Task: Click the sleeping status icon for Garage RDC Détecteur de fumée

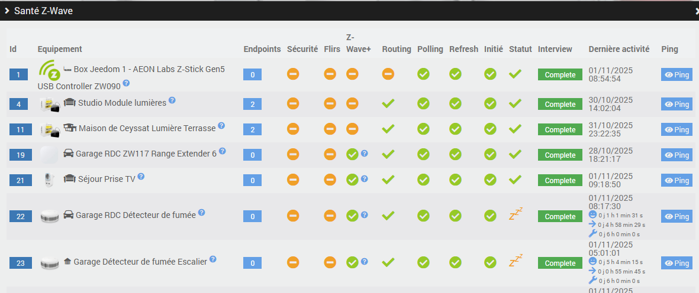Action: (516, 214)
